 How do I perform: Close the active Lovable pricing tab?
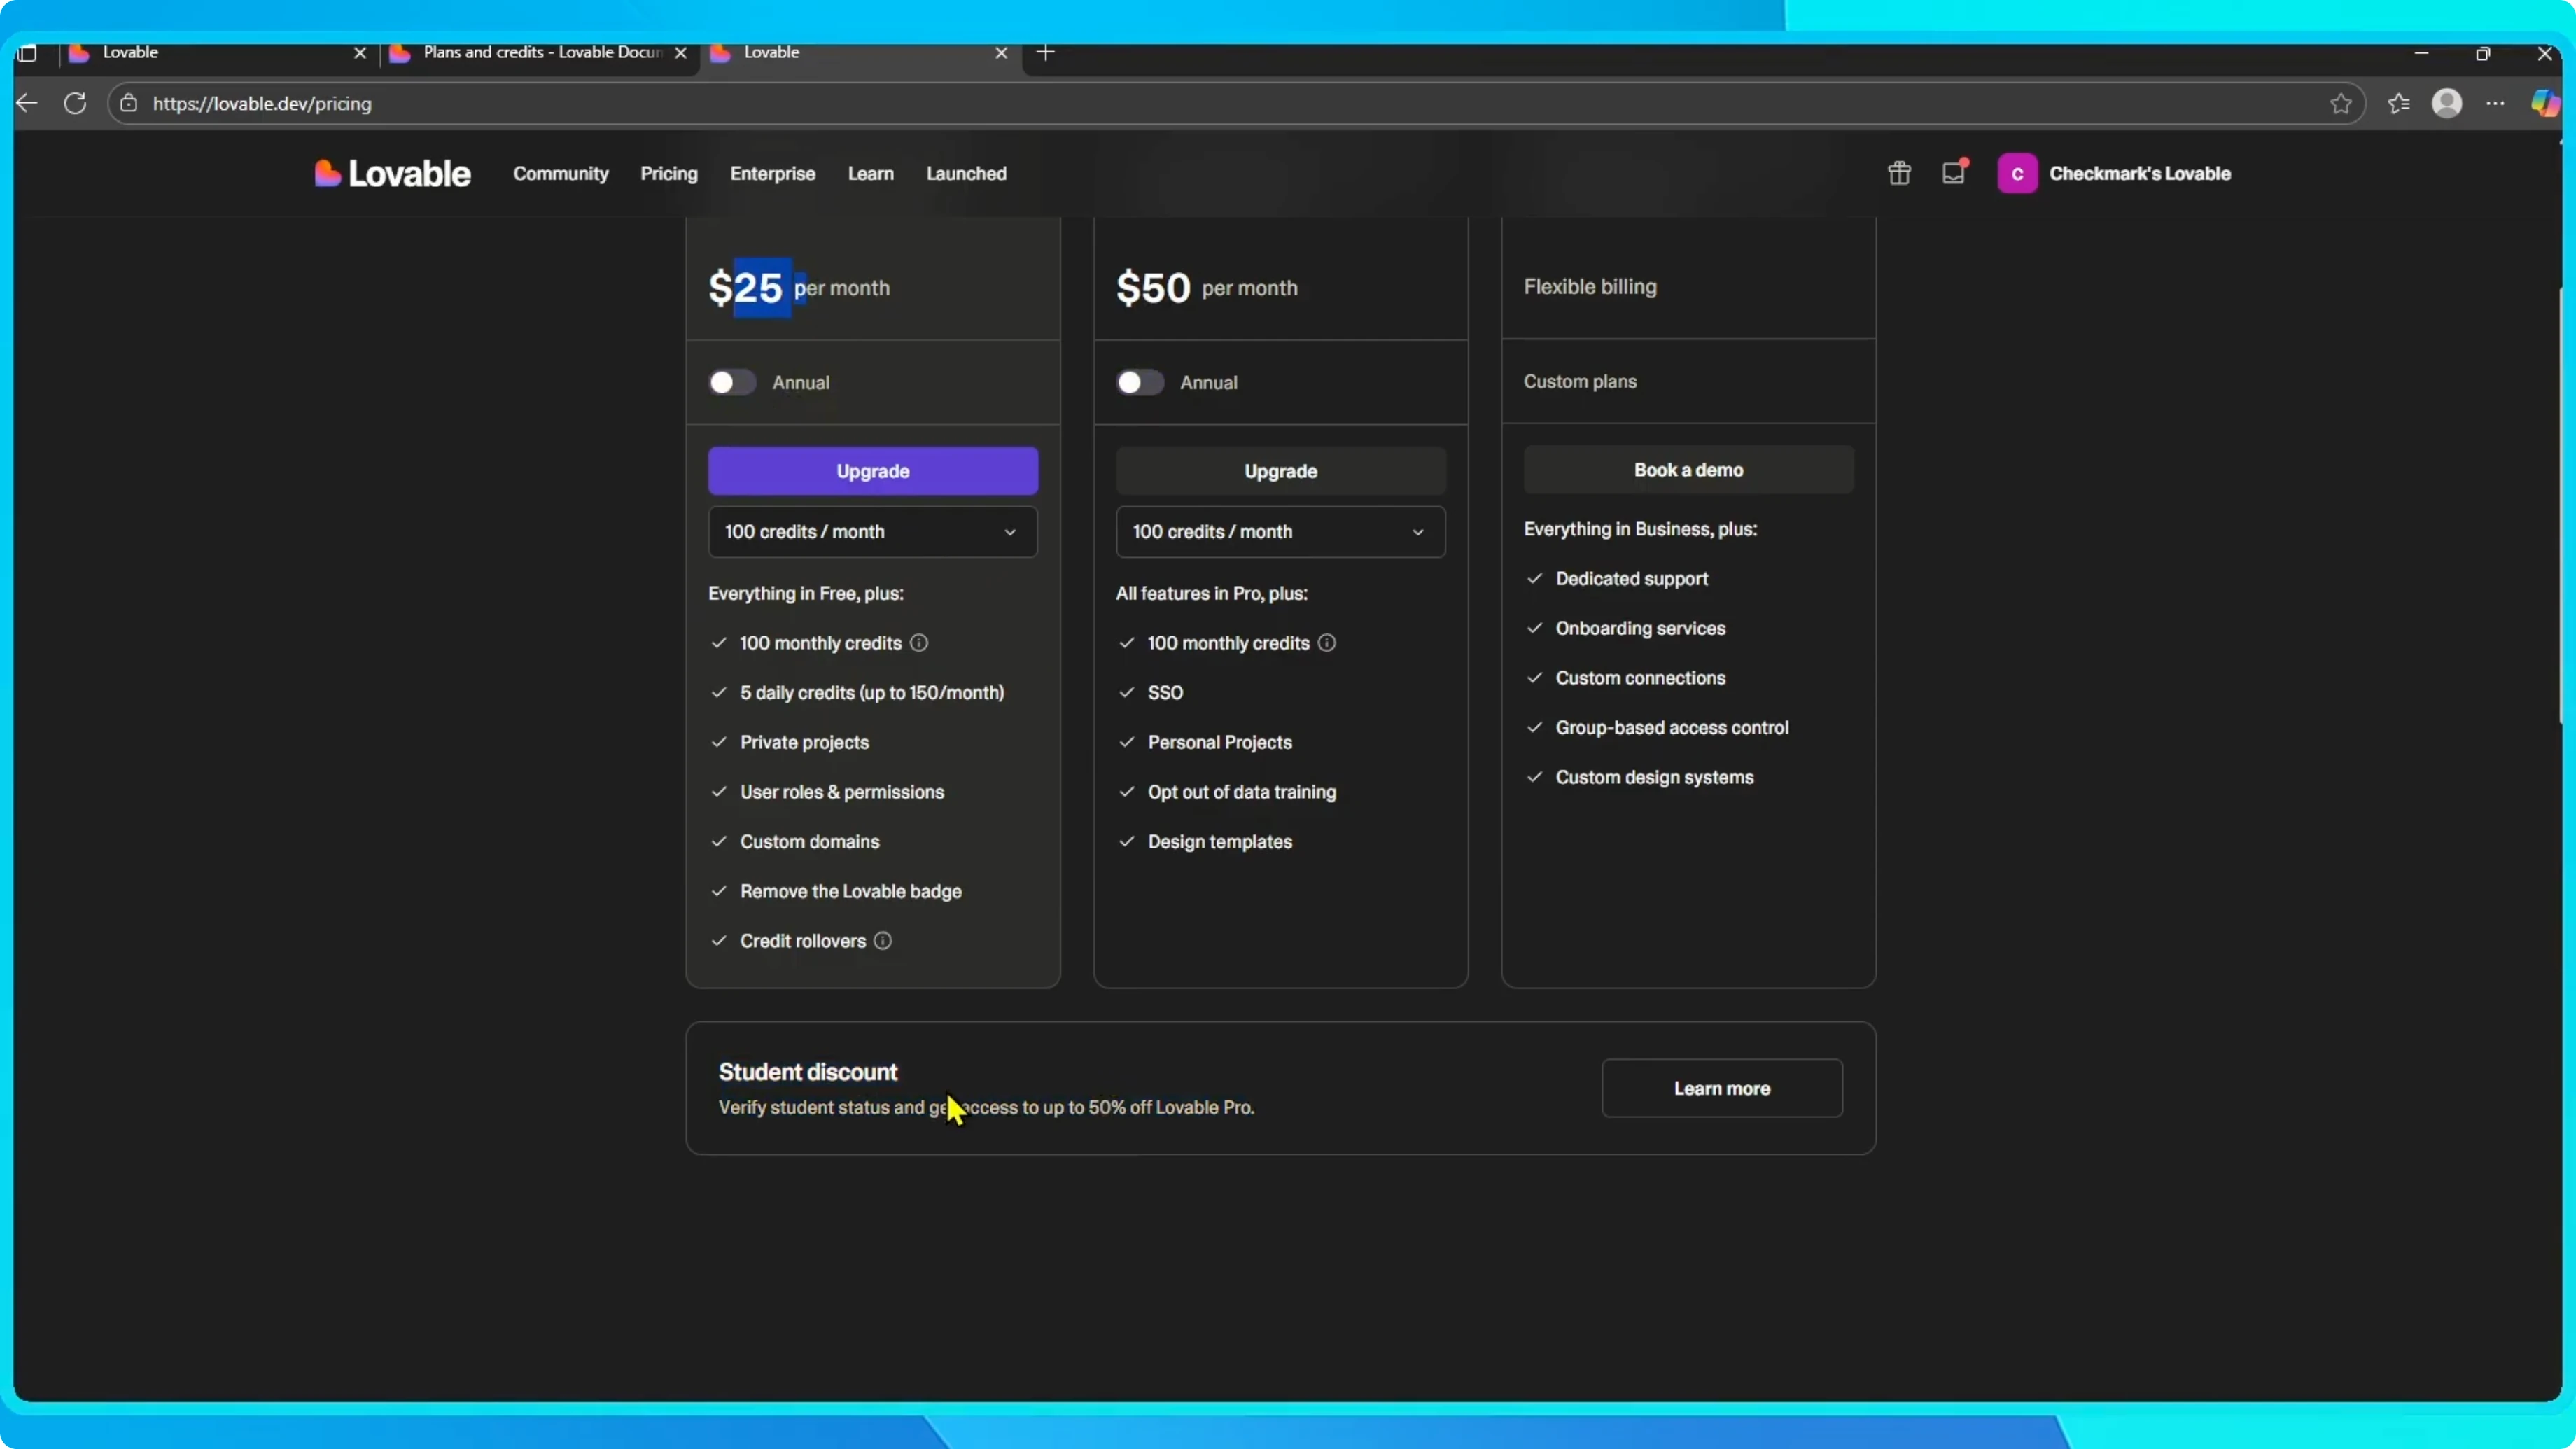click(1001, 53)
